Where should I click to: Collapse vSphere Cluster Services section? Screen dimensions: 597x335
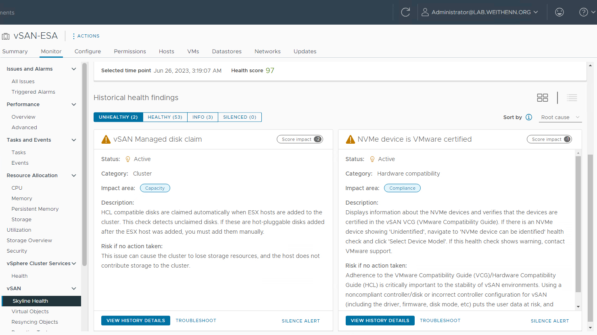[x=74, y=264]
